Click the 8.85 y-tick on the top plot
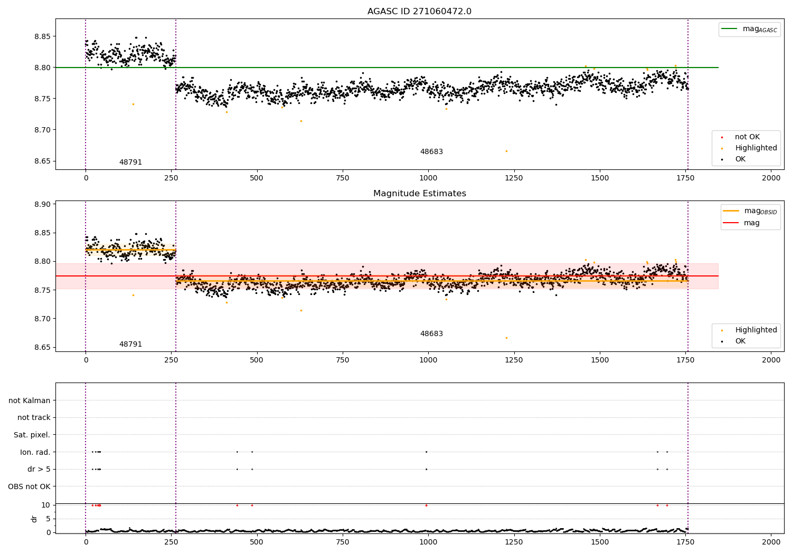 (42, 37)
